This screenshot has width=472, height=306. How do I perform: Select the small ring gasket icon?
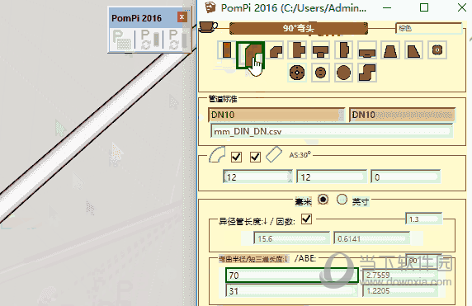click(x=437, y=49)
